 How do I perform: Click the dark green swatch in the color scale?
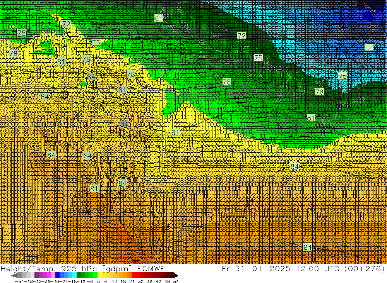(79, 275)
